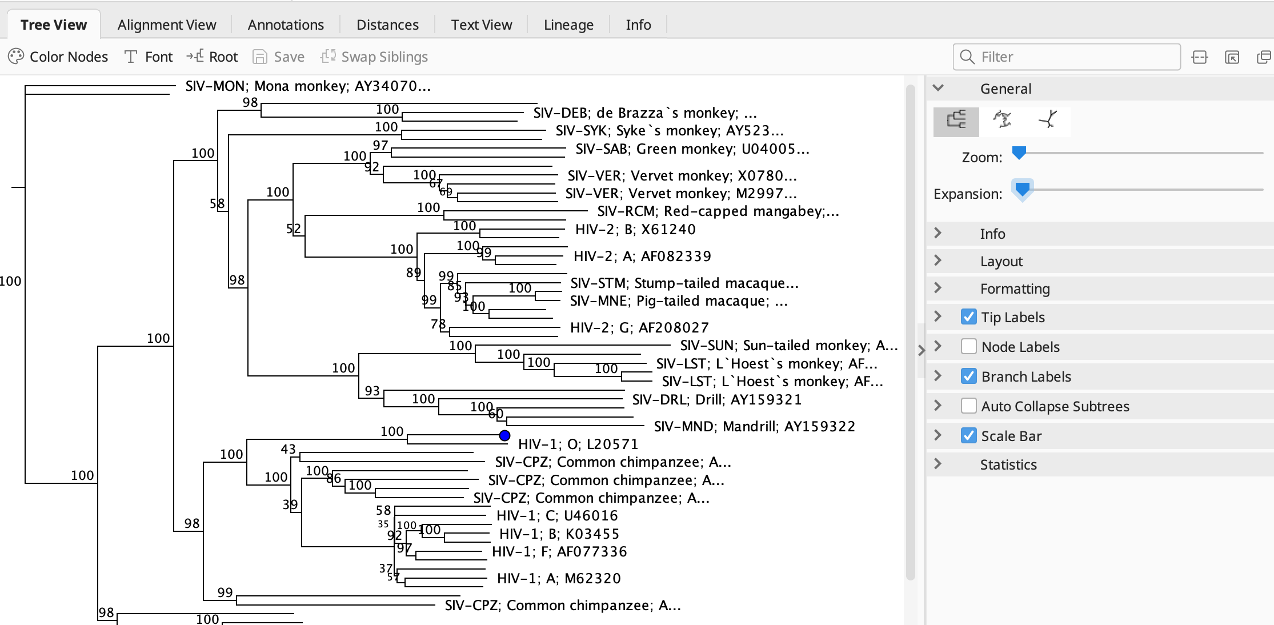Enable the Node Labels checkbox

point(968,347)
